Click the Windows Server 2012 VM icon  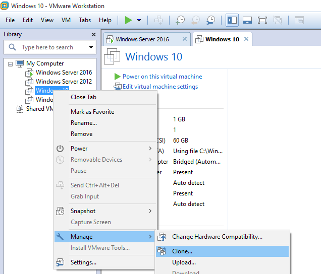point(29,82)
